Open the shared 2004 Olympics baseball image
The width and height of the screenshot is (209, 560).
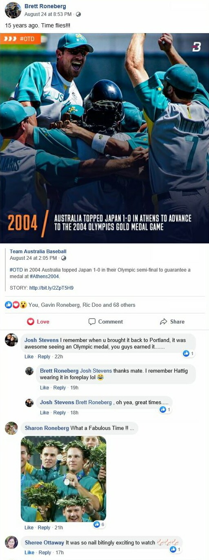click(104, 138)
